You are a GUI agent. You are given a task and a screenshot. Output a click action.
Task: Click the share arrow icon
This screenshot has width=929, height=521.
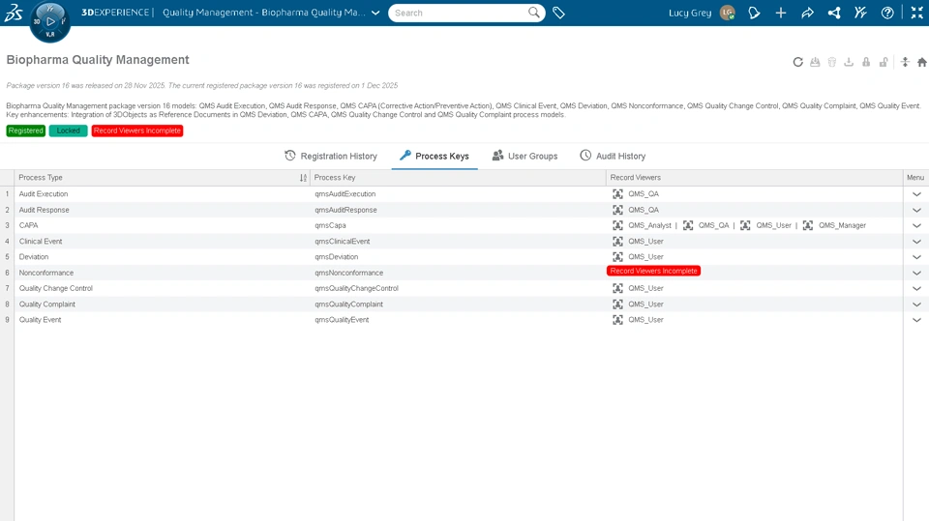coord(807,13)
